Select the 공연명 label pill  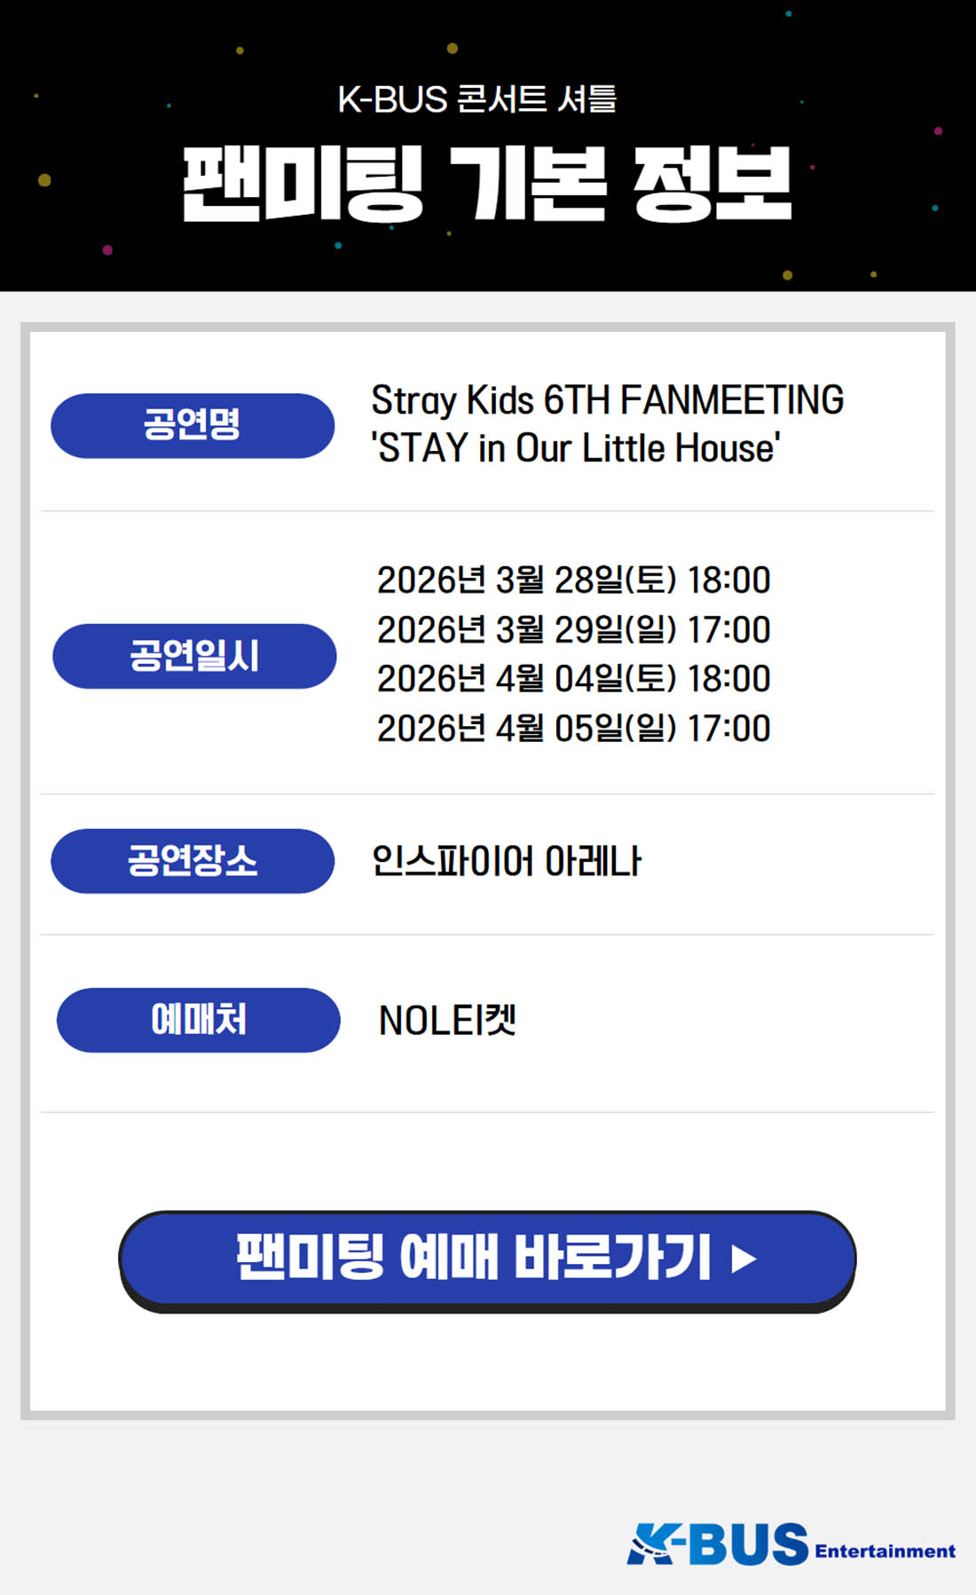pos(193,425)
